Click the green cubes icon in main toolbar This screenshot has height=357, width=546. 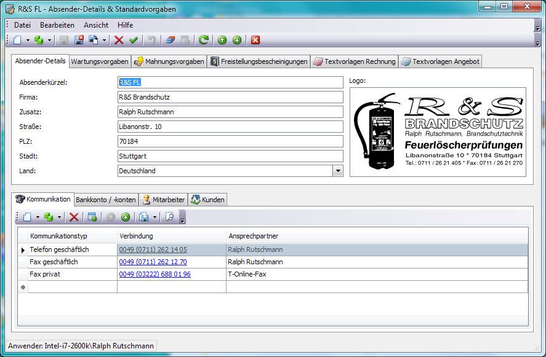pos(39,41)
